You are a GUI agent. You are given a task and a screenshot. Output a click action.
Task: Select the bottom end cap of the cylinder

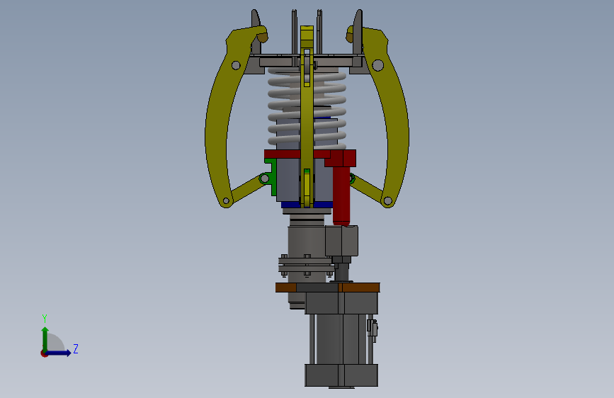(x=341, y=375)
